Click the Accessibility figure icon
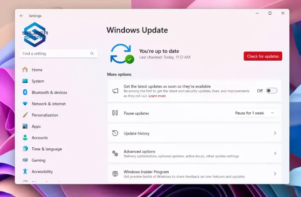The image size is (301, 197). coord(25,171)
